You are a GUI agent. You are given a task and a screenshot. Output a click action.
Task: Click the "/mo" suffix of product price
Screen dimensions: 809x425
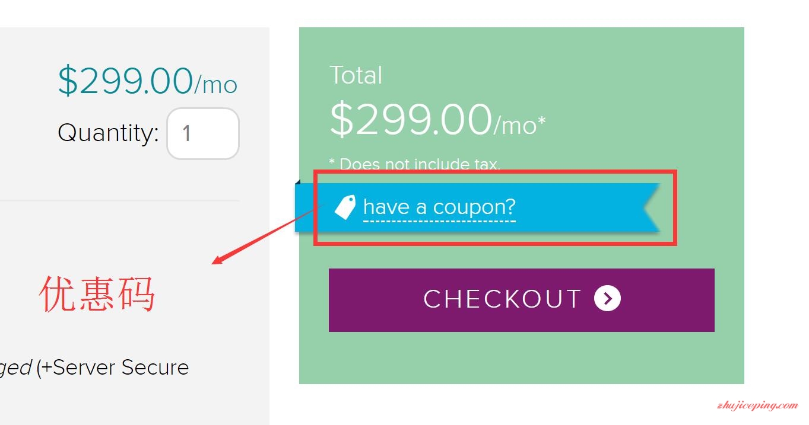[216, 85]
